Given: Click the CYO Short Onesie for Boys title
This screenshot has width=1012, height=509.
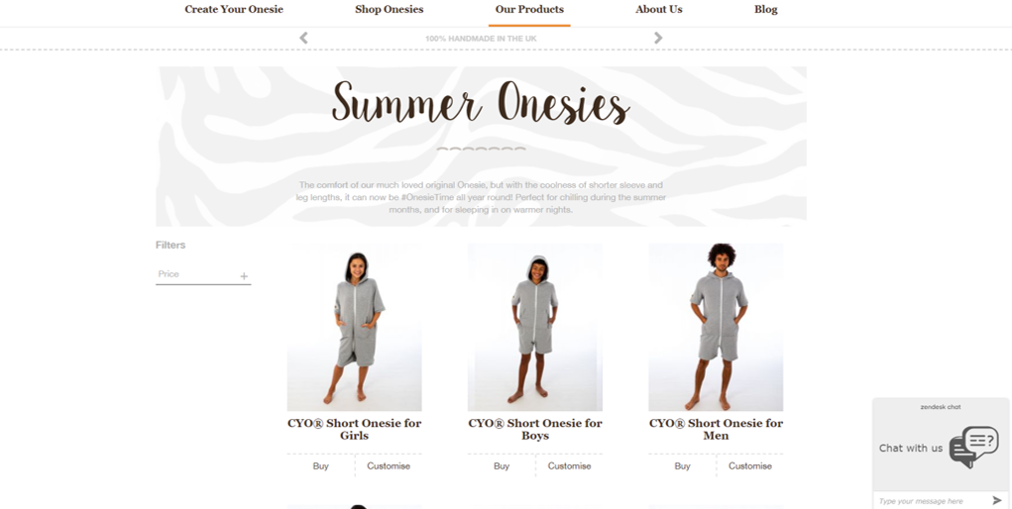Looking at the screenshot, I should (x=535, y=429).
